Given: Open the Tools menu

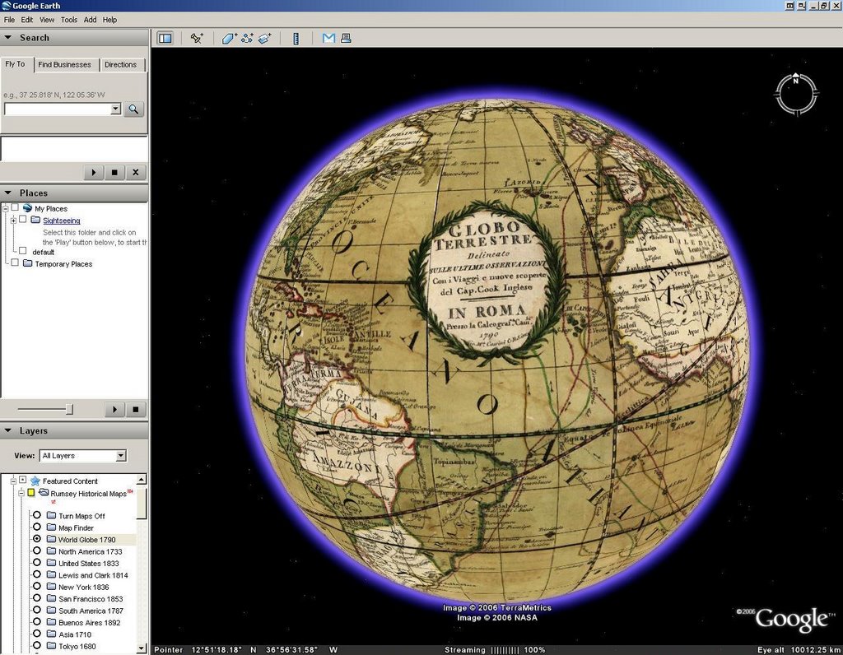Looking at the screenshot, I should pyautogui.click(x=69, y=20).
